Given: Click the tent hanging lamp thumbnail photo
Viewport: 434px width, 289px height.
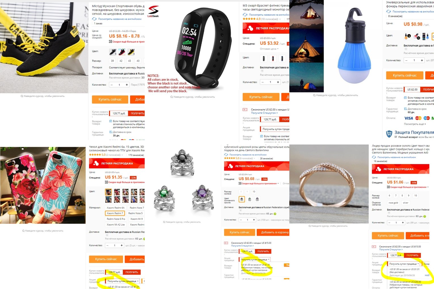Looking at the screenshot, I should pyautogui.click(x=306, y=14).
